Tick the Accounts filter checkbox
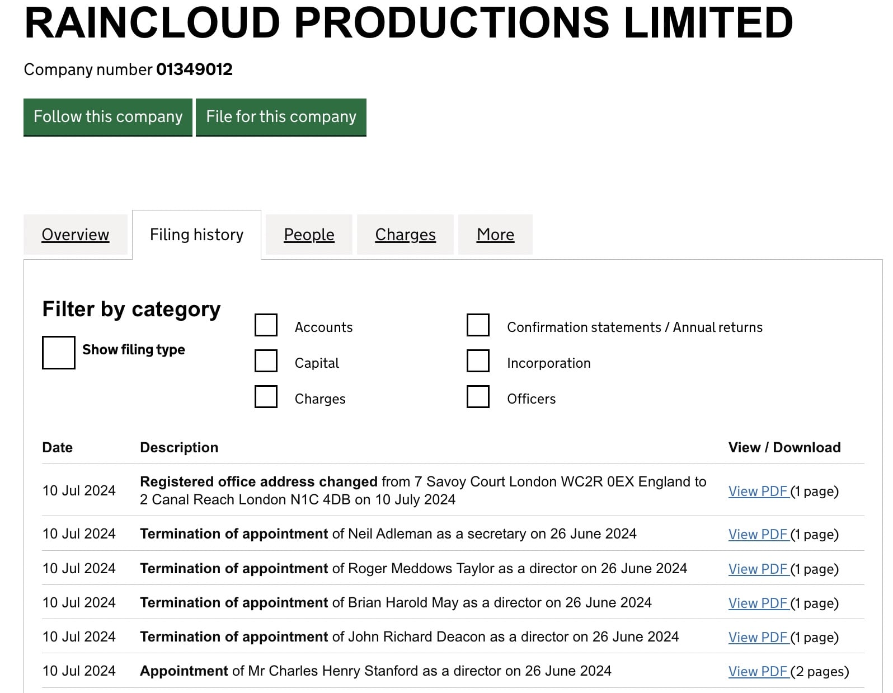Screen dimensions: 893x693 click(x=266, y=325)
